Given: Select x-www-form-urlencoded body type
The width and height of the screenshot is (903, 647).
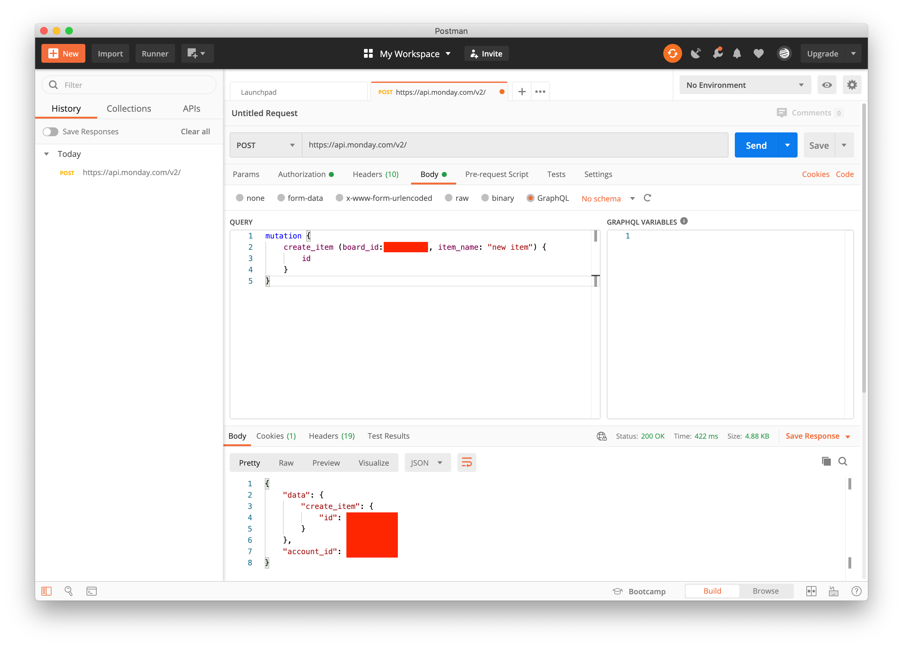Looking at the screenshot, I should [x=339, y=198].
